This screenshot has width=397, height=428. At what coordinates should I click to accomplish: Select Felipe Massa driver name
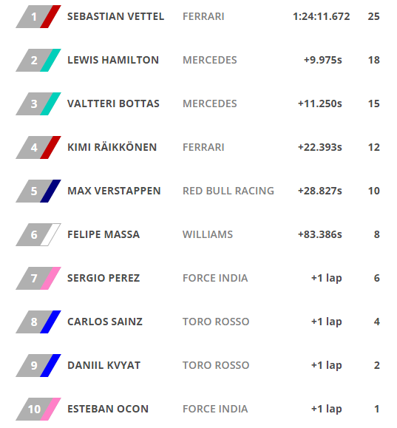tap(104, 234)
